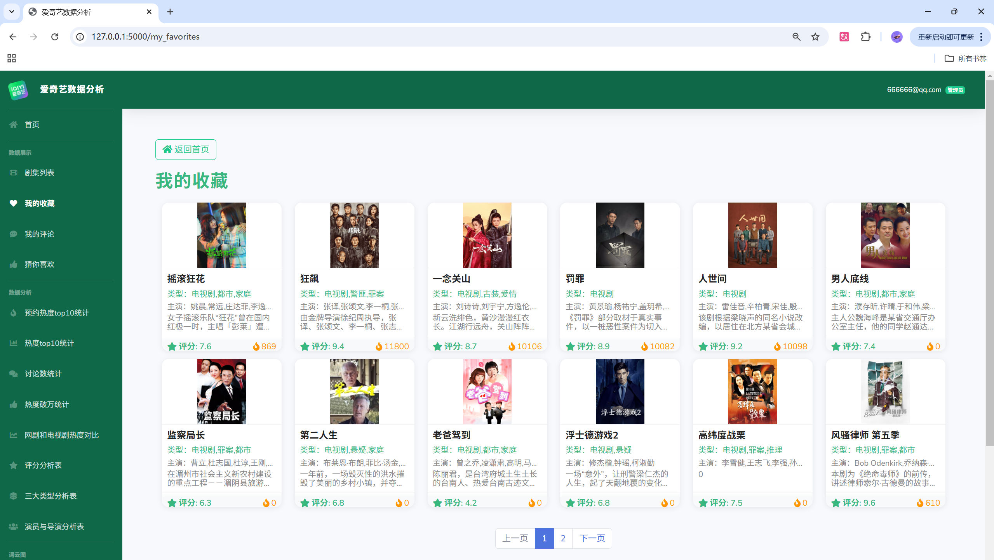The height and width of the screenshot is (560, 994).
Task: Open the Chrome three-dot menu
Action: 981,37
